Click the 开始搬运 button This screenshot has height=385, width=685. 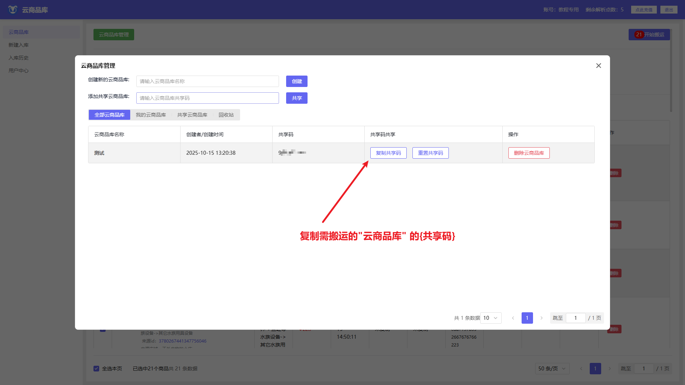649,35
